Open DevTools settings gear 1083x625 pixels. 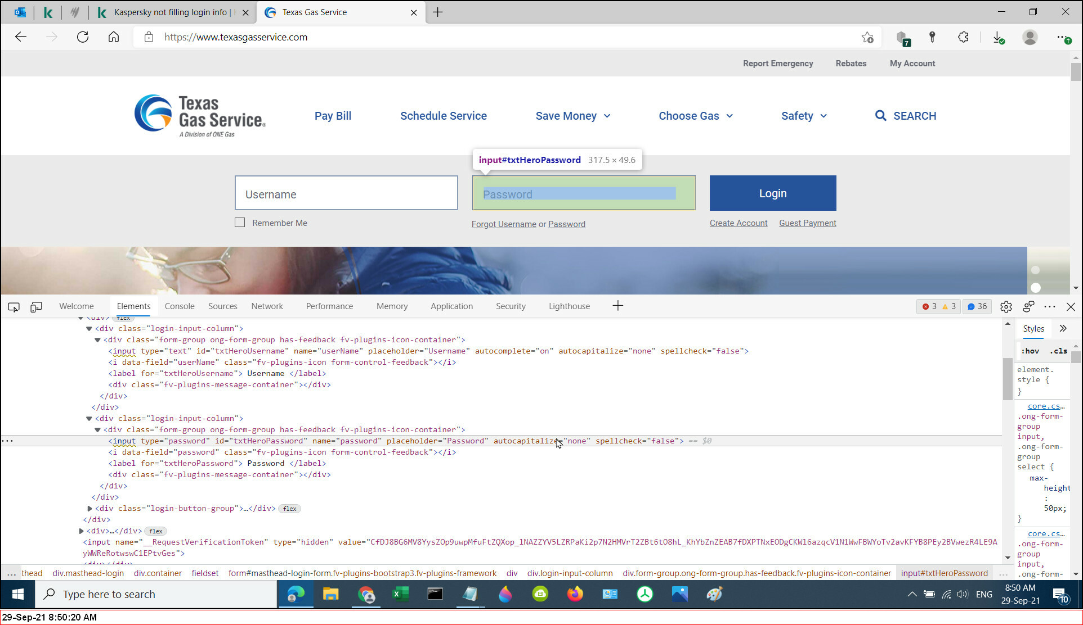coord(1006,306)
